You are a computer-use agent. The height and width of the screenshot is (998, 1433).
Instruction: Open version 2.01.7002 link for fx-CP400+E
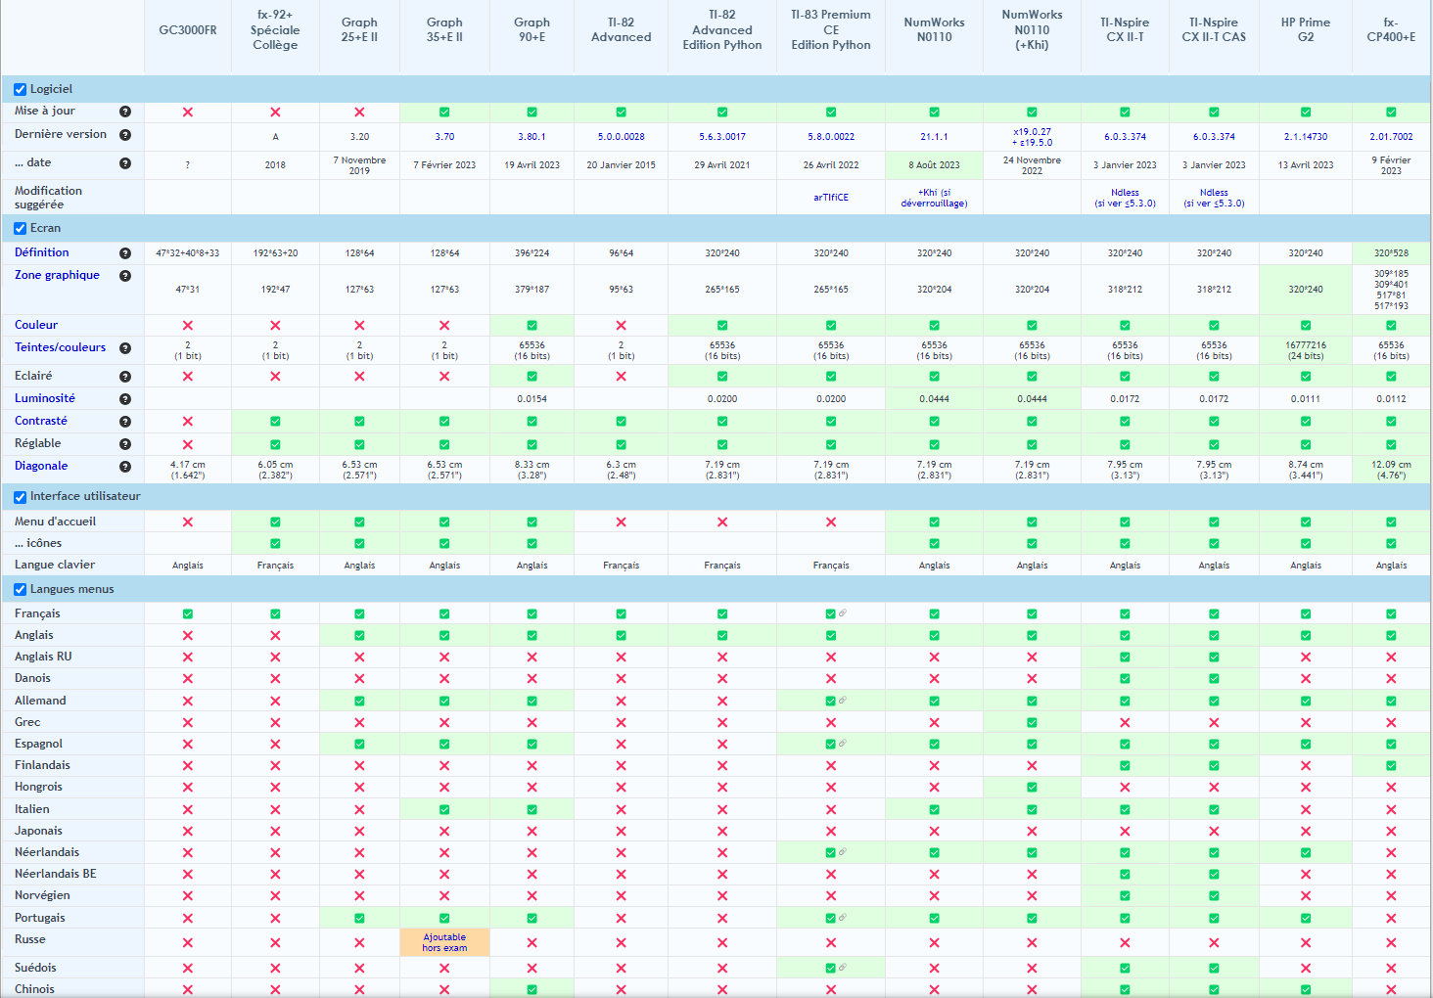tap(1391, 137)
